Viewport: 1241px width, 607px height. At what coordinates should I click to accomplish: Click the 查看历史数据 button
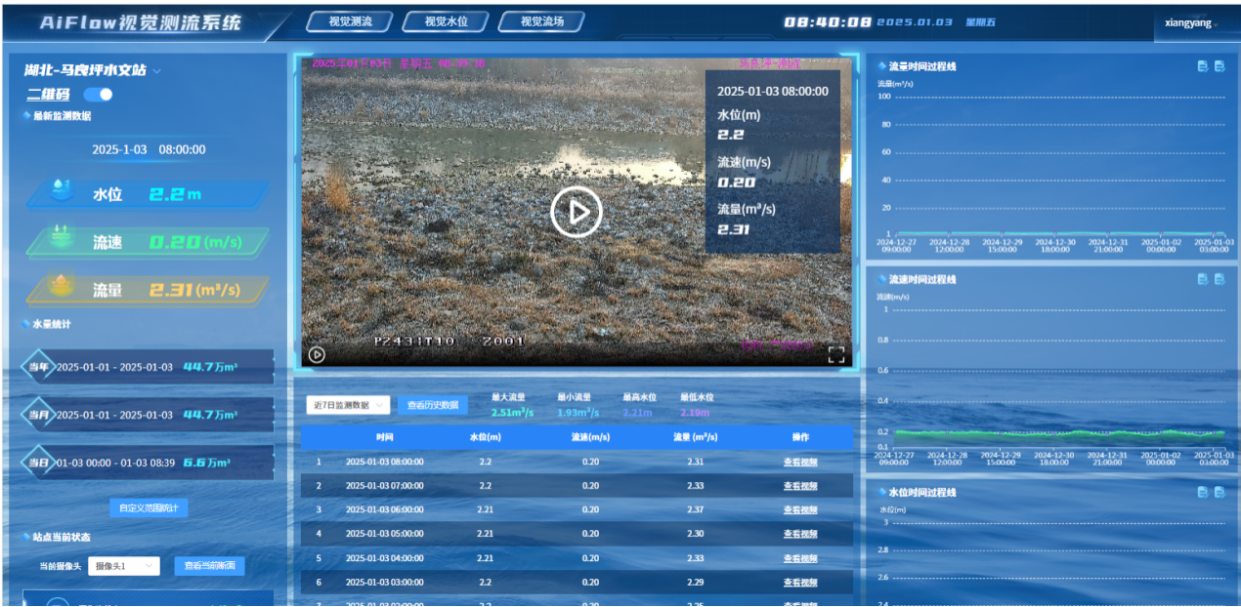tap(433, 405)
